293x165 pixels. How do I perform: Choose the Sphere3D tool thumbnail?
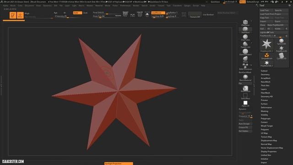[x=281, y=42]
